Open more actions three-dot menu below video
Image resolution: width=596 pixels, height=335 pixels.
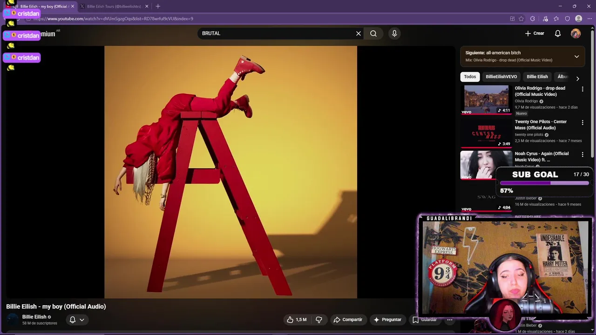tap(450, 320)
